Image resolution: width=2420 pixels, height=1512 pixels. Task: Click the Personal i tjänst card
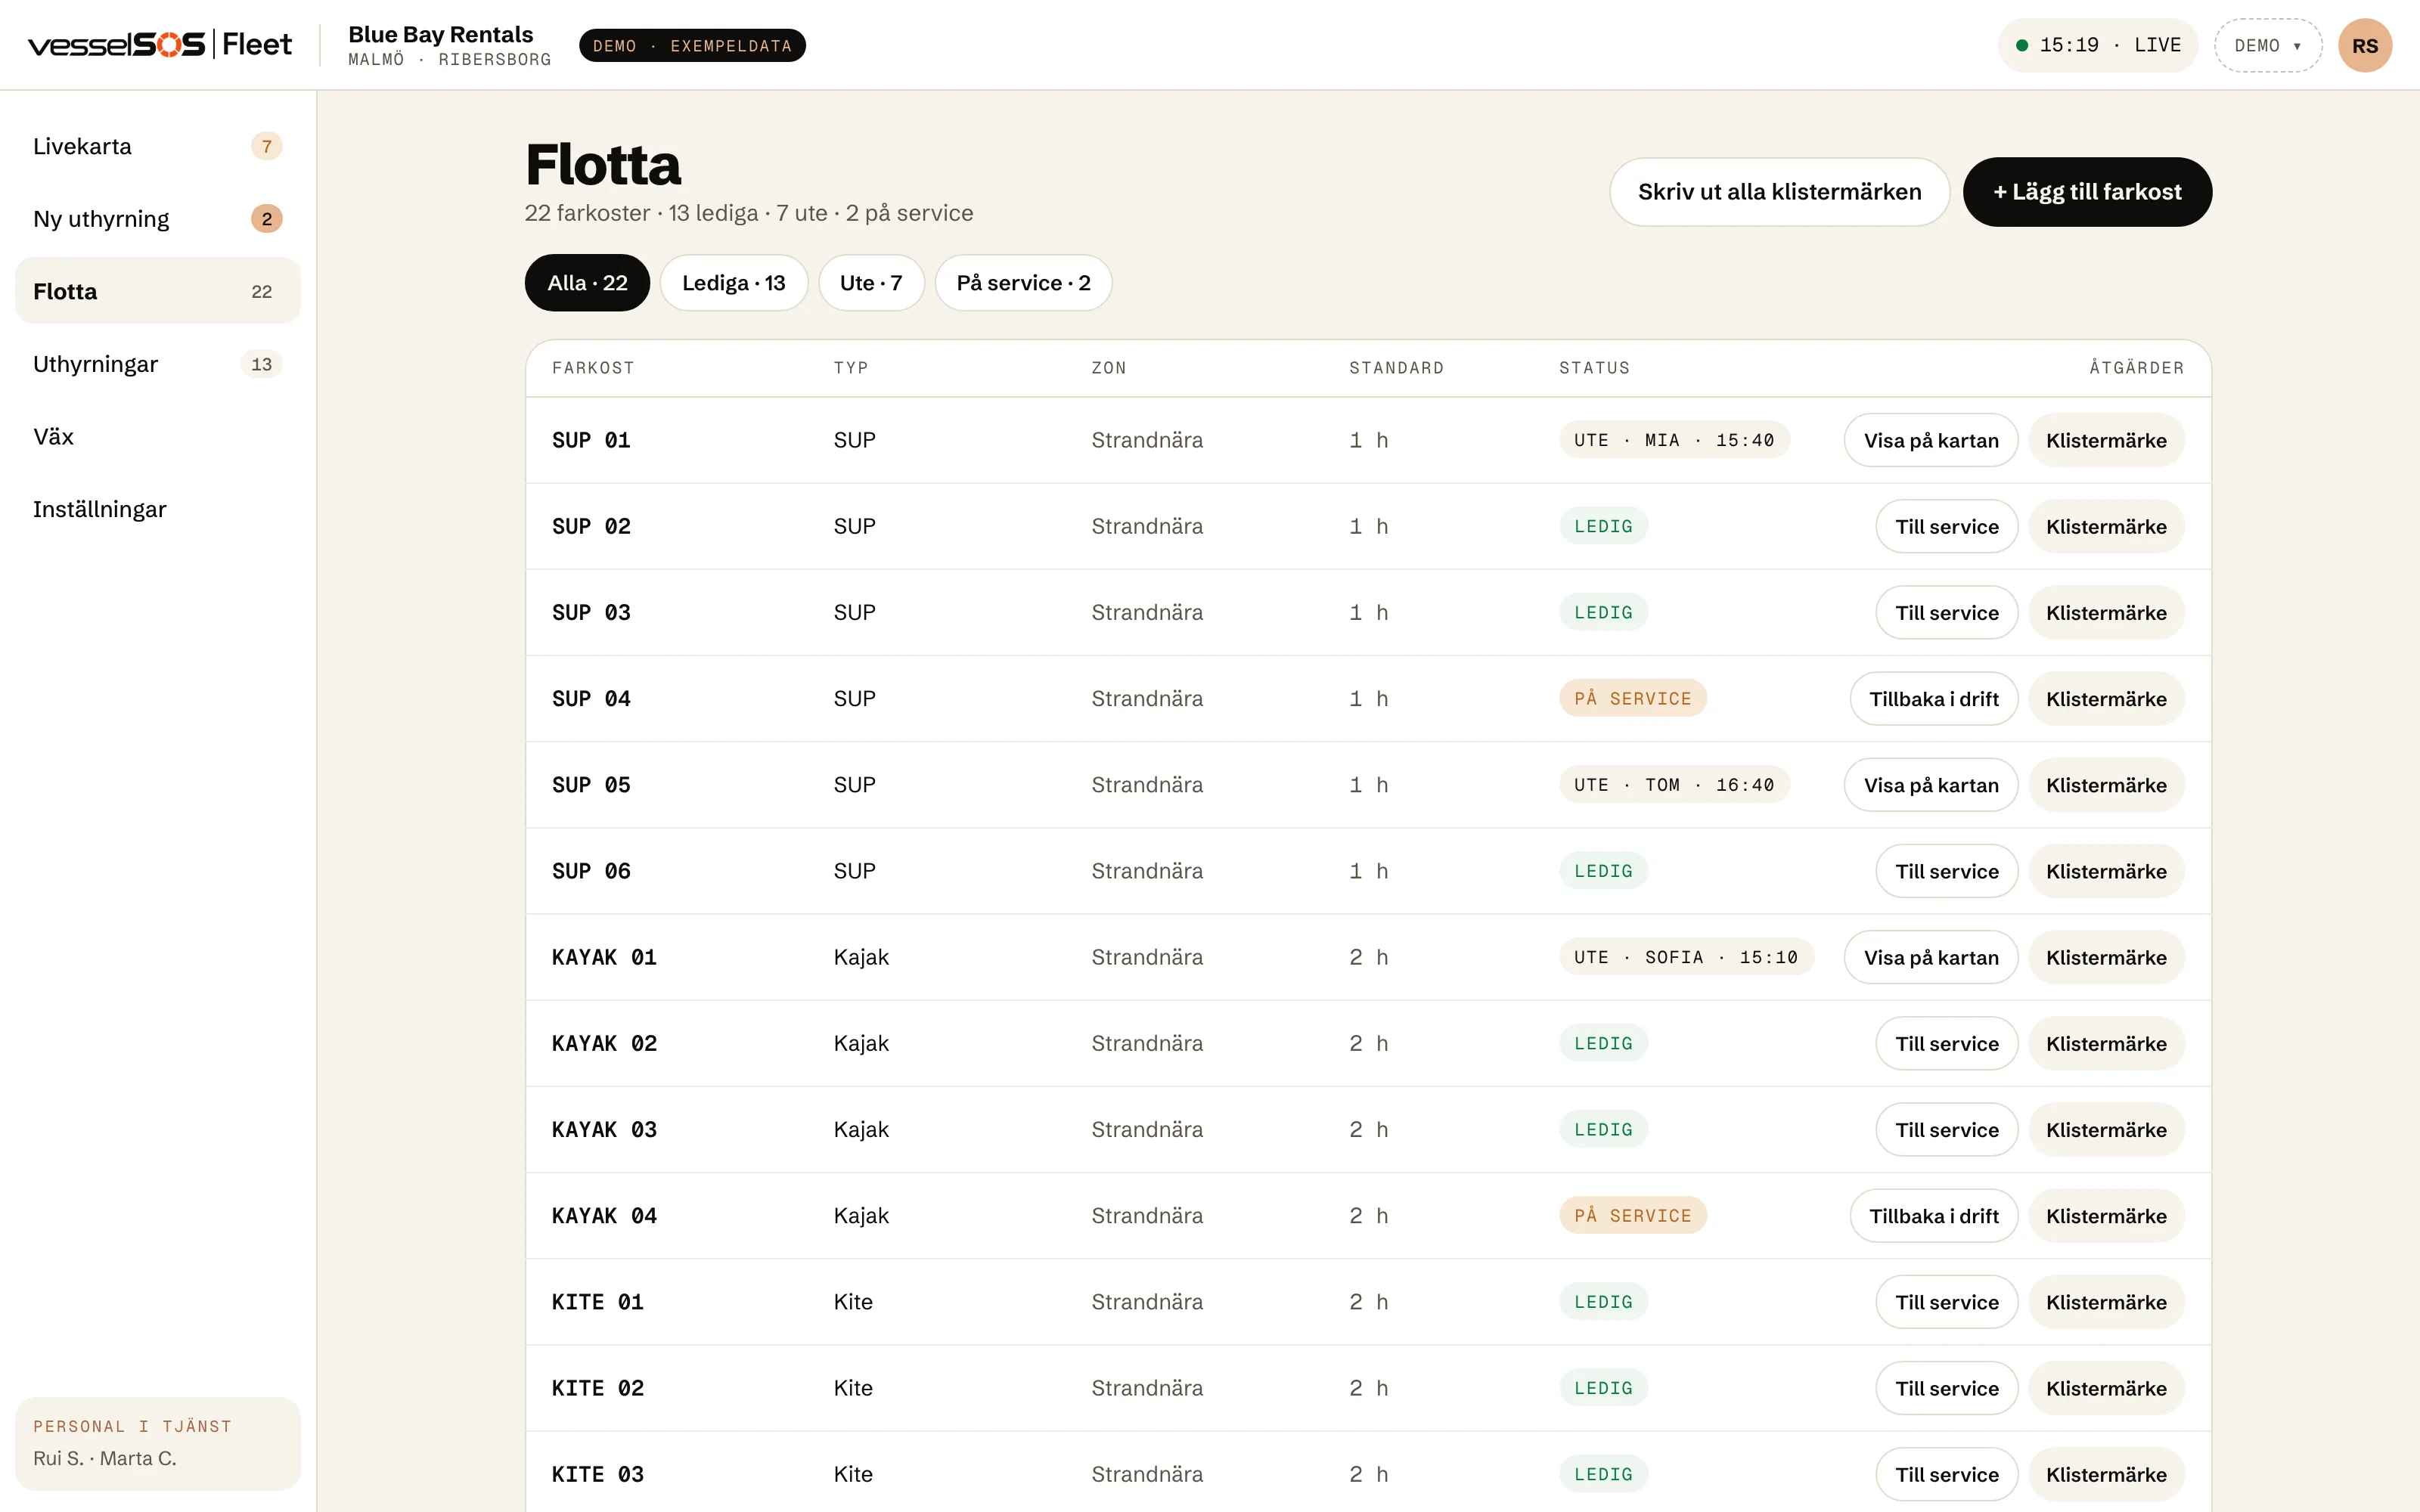[x=158, y=1443]
